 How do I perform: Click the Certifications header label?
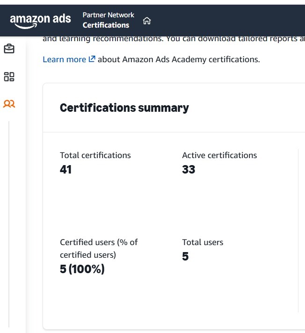[106, 25]
